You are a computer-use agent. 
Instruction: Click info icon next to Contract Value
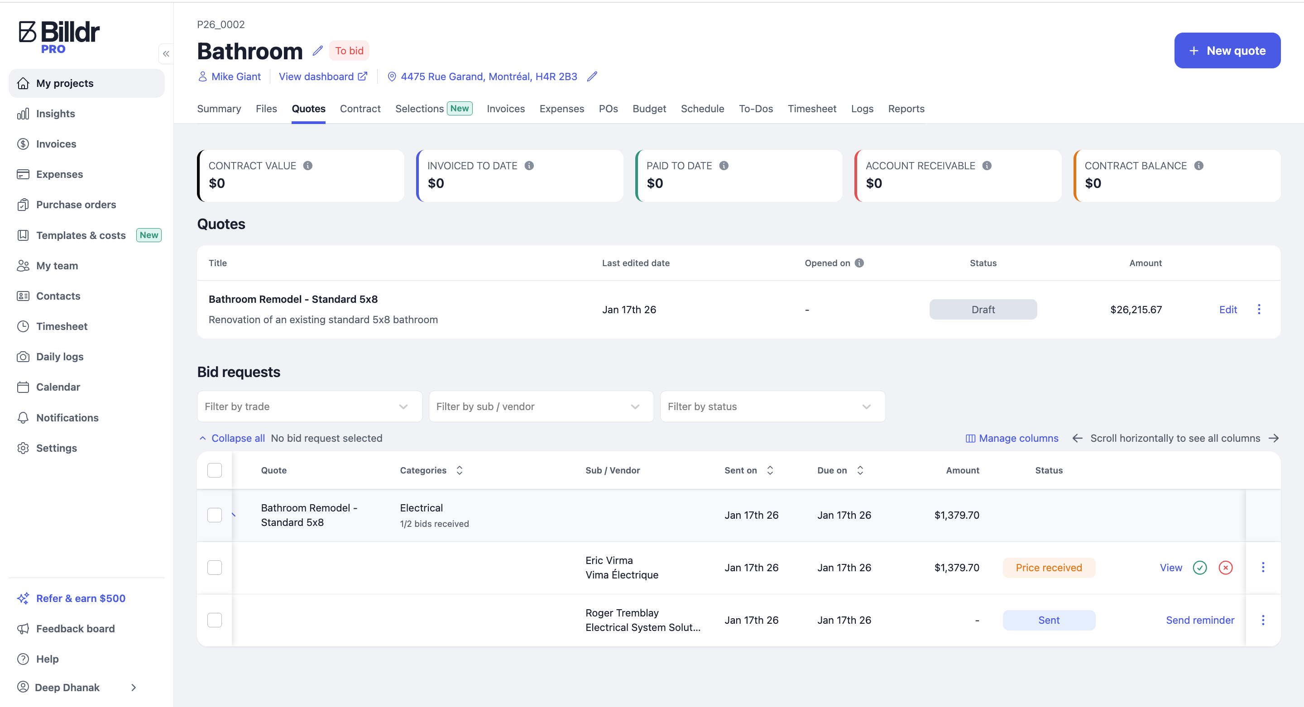[308, 166]
